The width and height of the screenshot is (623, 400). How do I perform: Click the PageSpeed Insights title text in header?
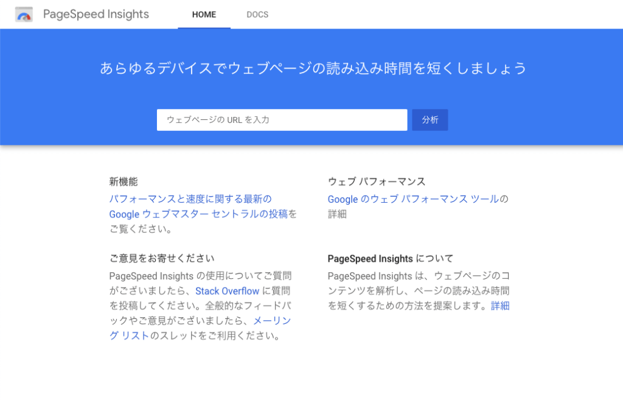coord(96,15)
